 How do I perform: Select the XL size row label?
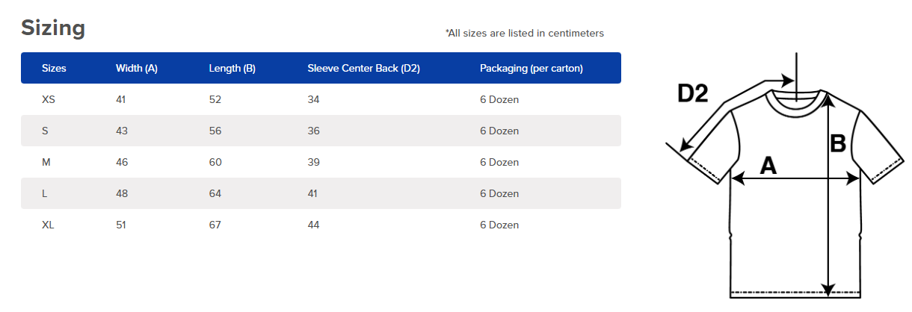[x=48, y=225]
